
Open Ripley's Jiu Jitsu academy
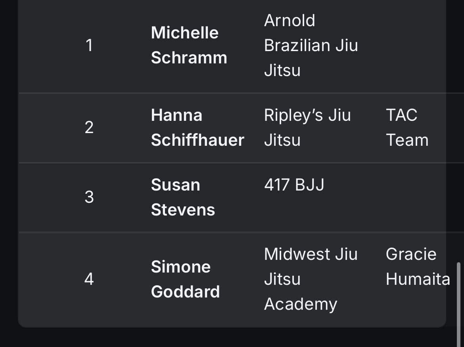(x=307, y=128)
